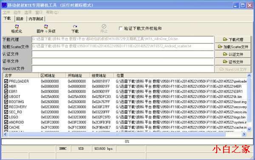Maximize the flash tool window
Screen dimensions: 255x160
[x=243, y=6]
